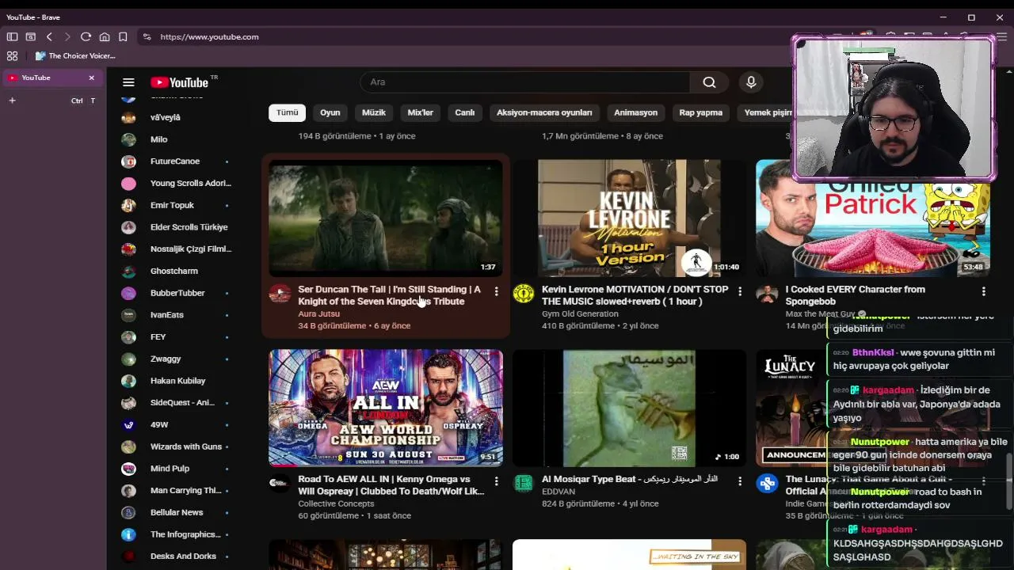This screenshot has height=570, width=1014.
Task: Click the Bellular News channel avatar
Action: click(128, 512)
